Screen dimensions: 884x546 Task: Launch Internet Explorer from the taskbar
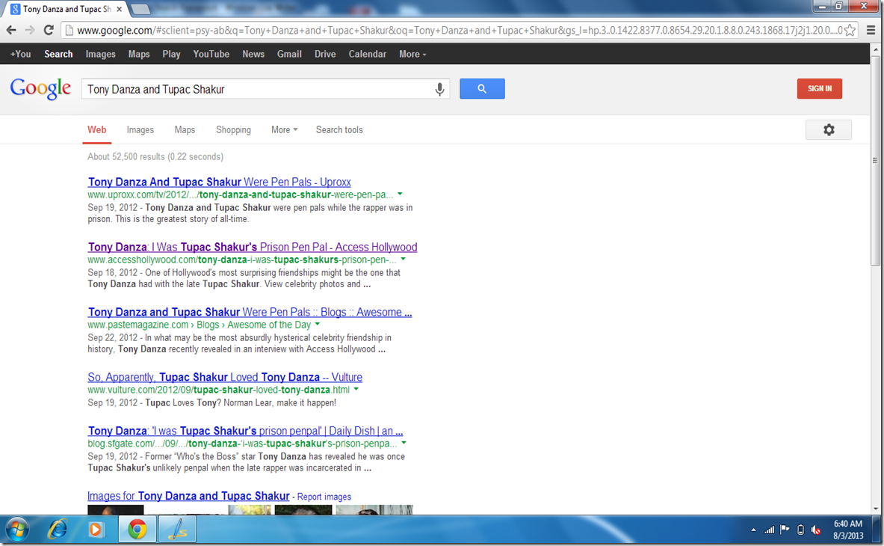click(57, 530)
